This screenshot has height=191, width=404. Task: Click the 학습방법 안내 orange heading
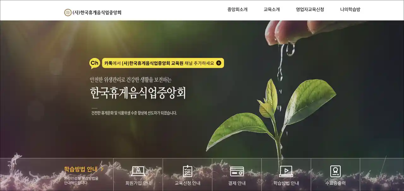click(81, 169)
